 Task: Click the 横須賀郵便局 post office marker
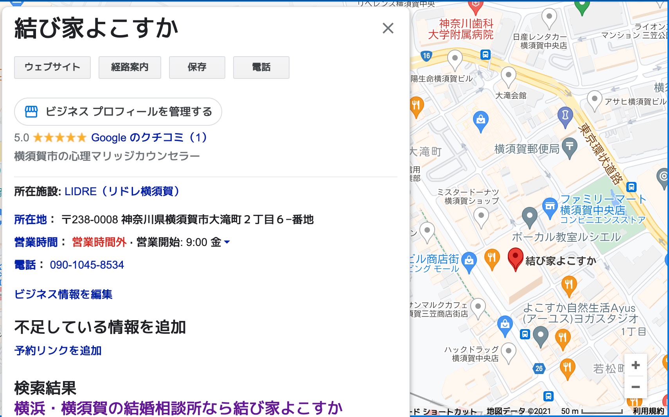570,148
